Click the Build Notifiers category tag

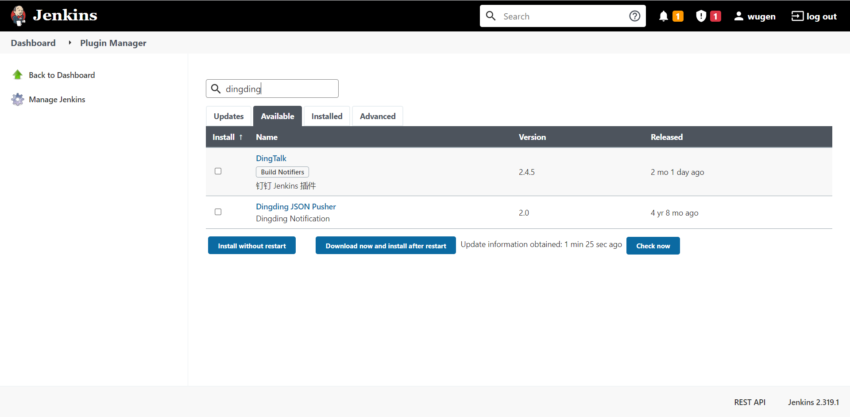282,172
